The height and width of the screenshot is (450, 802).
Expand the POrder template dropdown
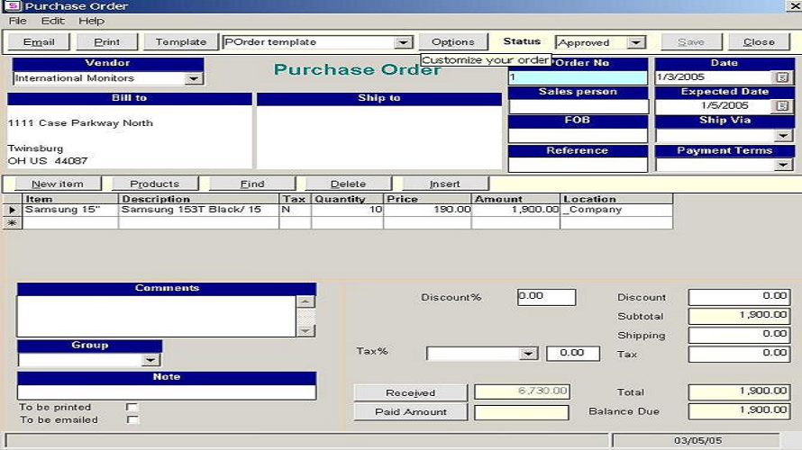pyautogui.click(x=403, y=42)
